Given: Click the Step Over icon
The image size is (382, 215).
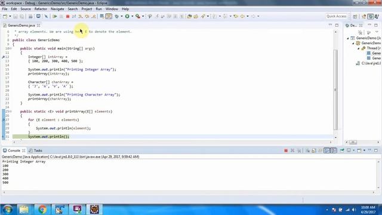Looking at the screenshot, I should [x=87, y=16].
